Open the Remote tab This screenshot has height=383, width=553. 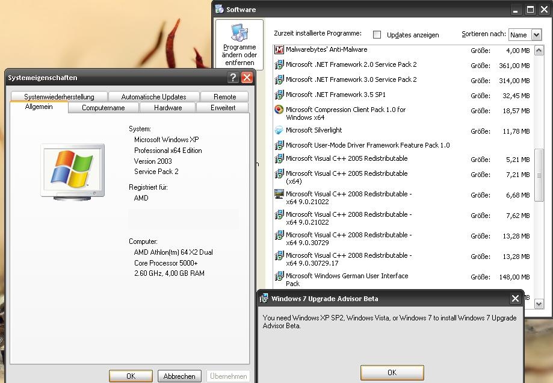pyautogui.click(x=224, y=97)
